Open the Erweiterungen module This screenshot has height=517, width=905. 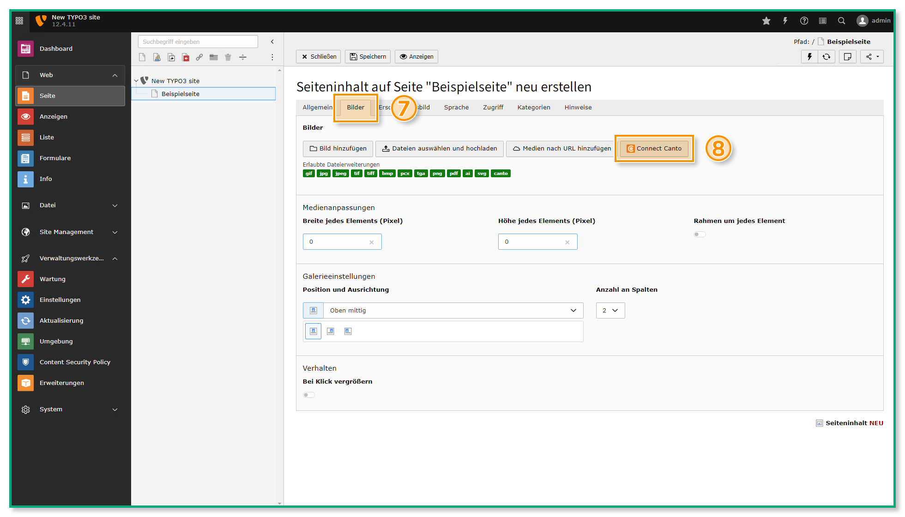coord(70,383)
